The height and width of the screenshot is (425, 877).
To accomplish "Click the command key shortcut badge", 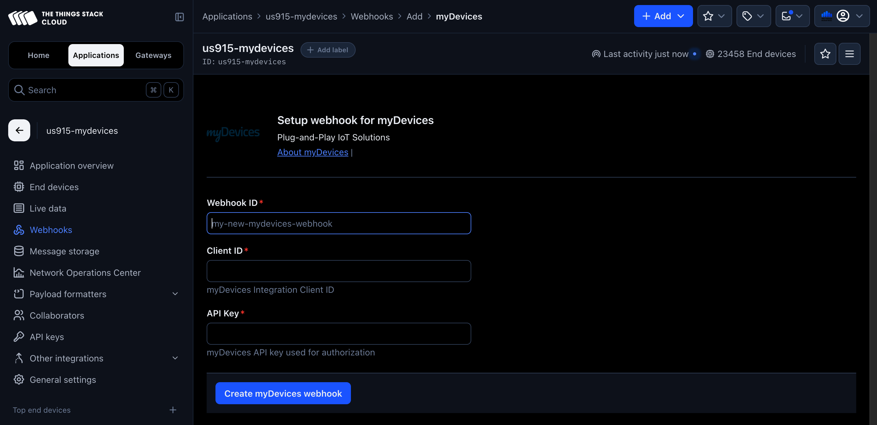I will pos(153,90).
